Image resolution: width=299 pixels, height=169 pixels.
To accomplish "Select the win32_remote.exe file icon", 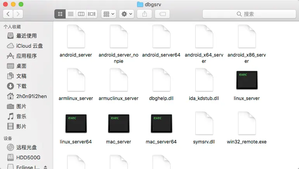I will tap(247, 123).
